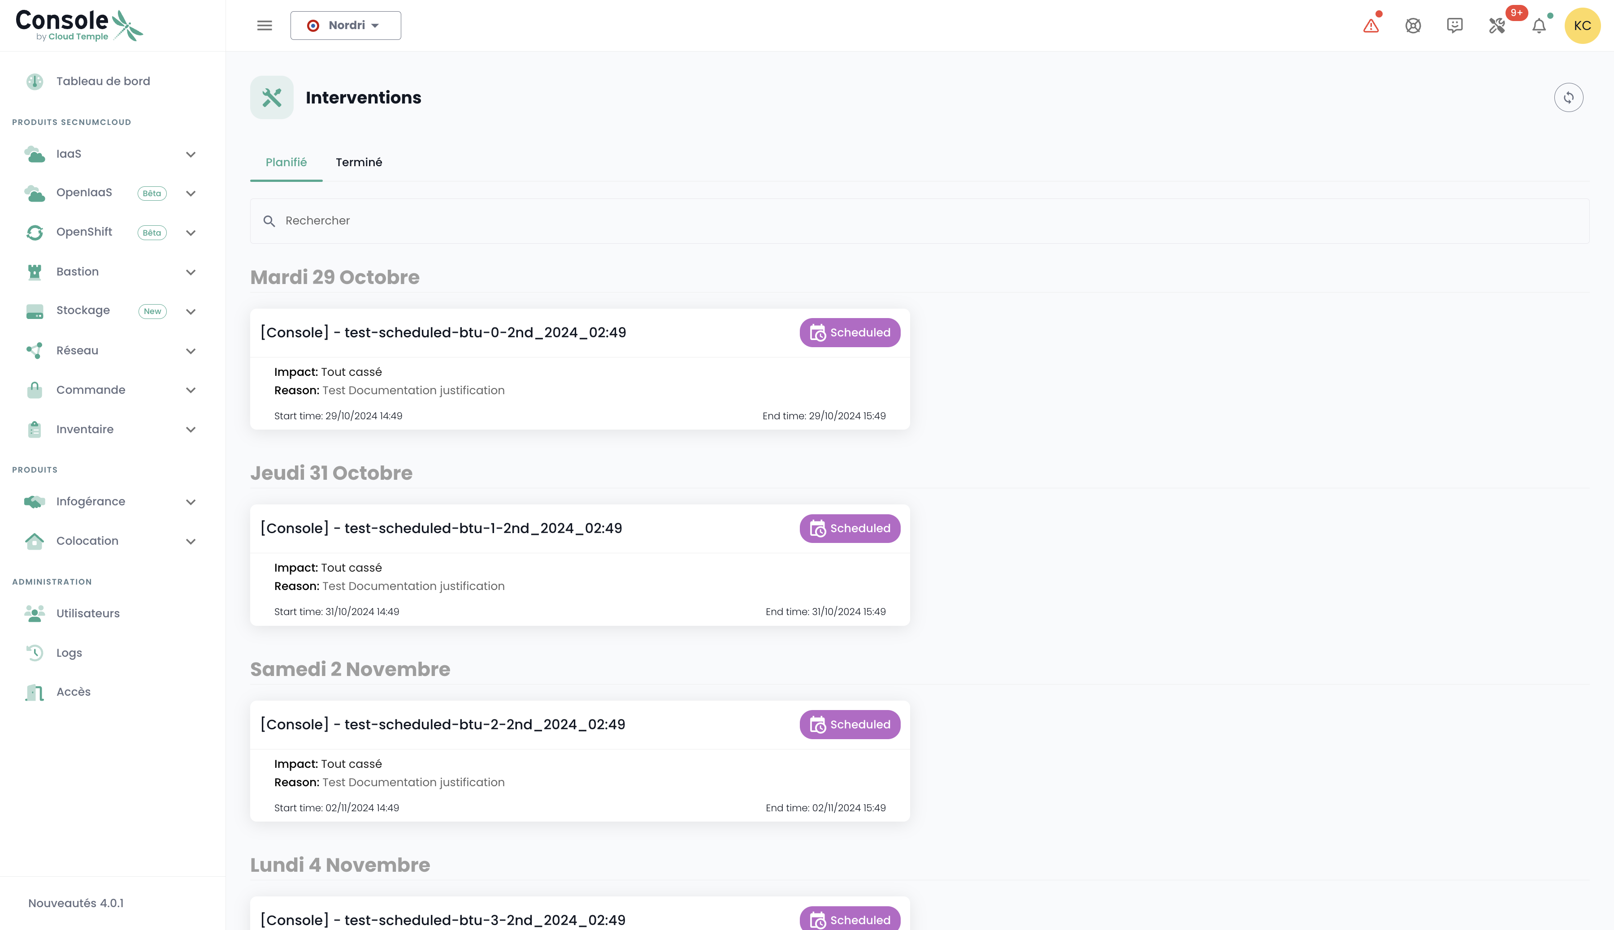Open the Nordri tenant dropdown
The image size is (1614, 930).
click(345, 26)
